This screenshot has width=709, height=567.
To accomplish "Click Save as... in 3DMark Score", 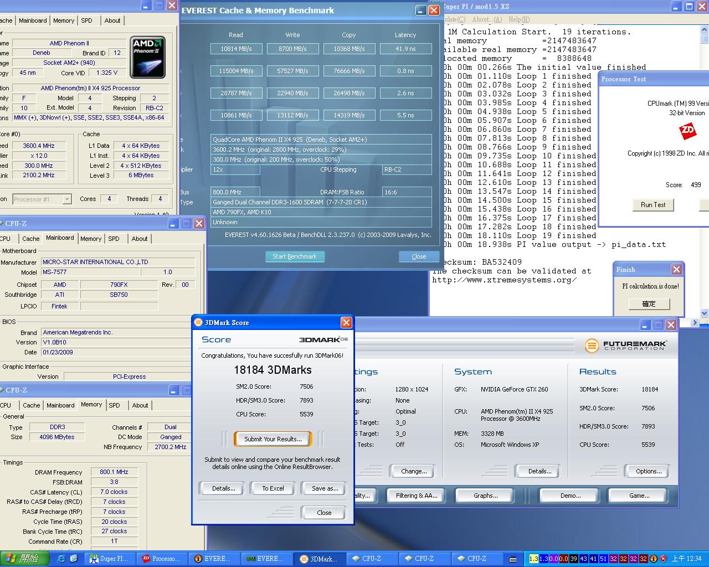I will pos(325,488).
